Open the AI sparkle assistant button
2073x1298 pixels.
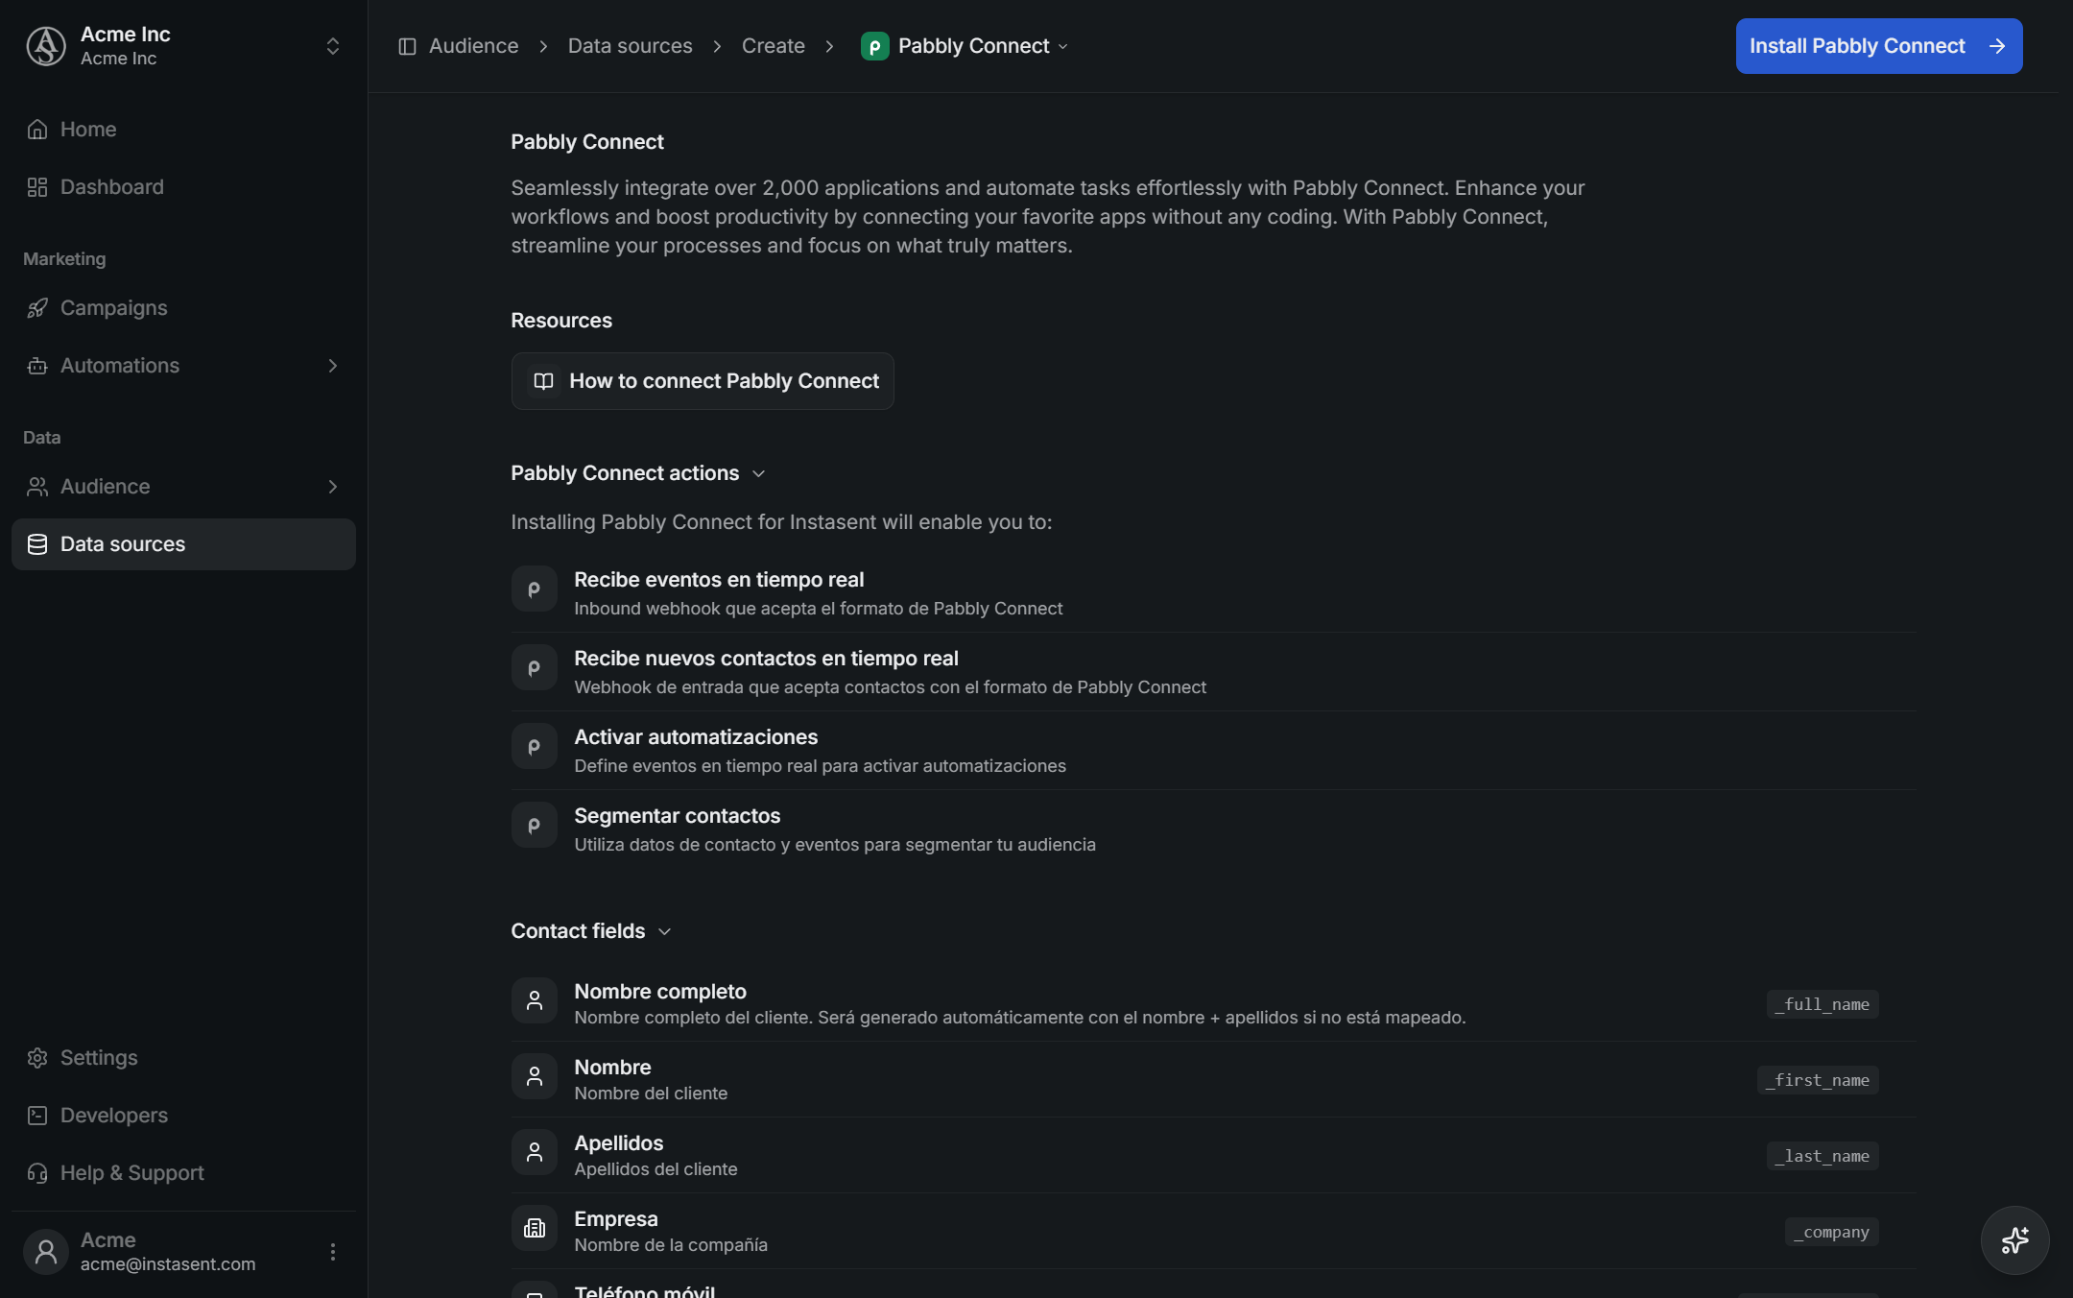(2014, 1240)
